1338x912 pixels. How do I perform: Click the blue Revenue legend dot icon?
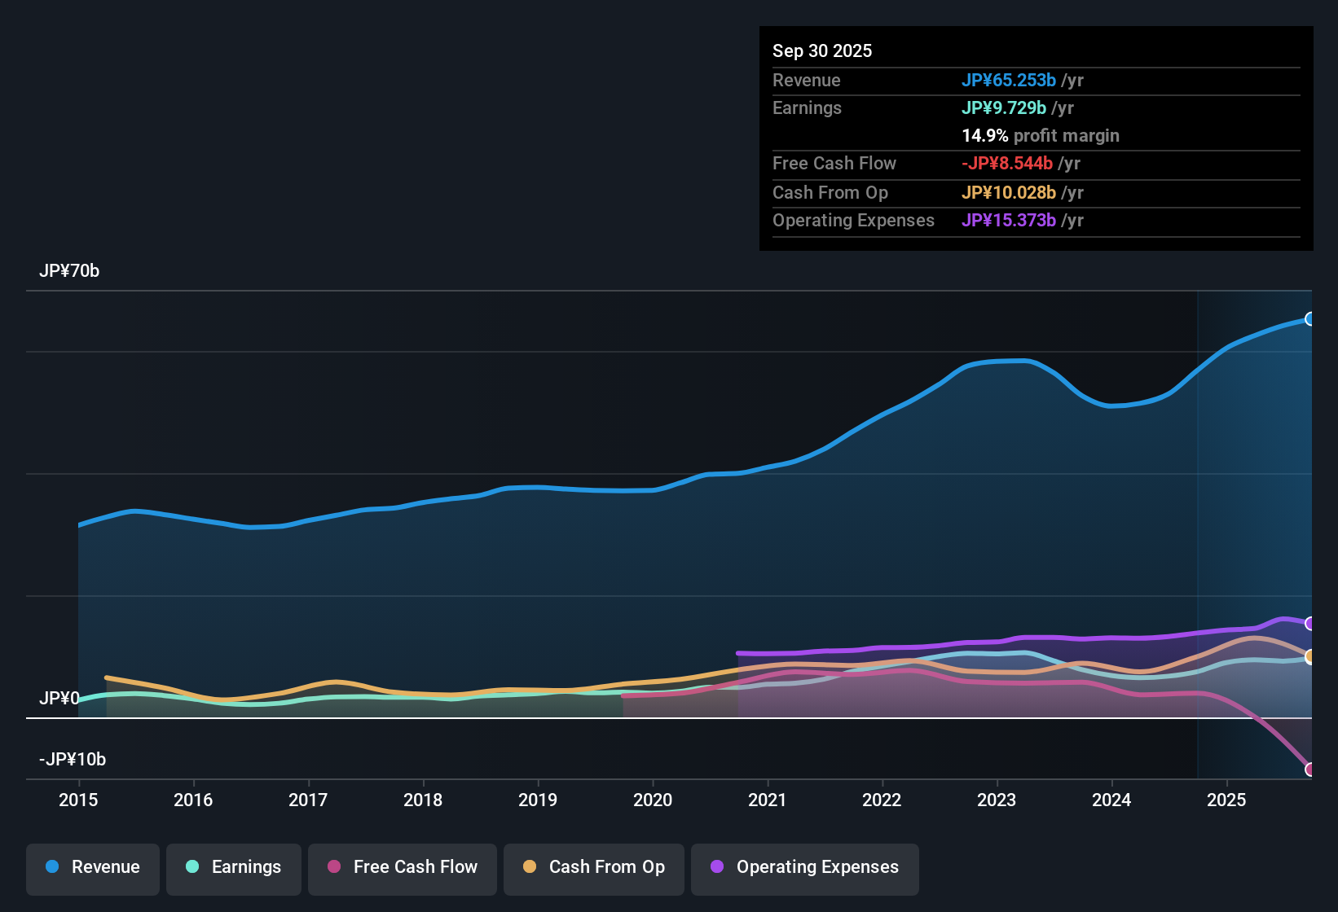click(52, 867)
